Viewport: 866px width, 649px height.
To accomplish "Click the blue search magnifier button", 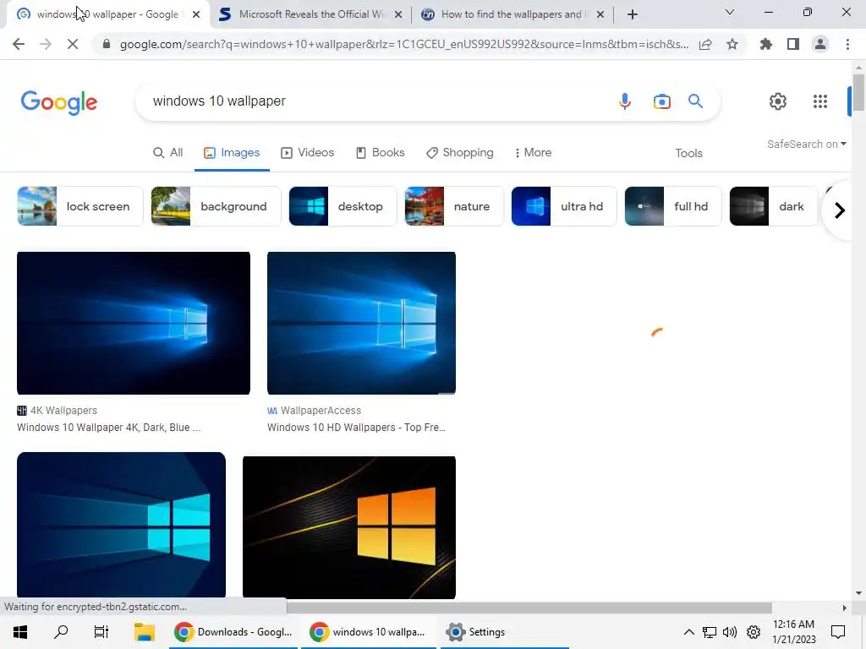I will coord(695,101).
